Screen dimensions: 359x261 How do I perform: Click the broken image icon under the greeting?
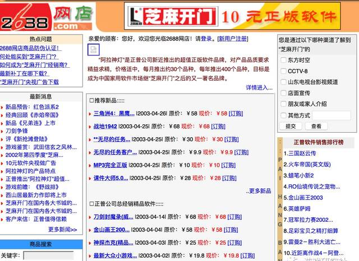click(94, 49)
